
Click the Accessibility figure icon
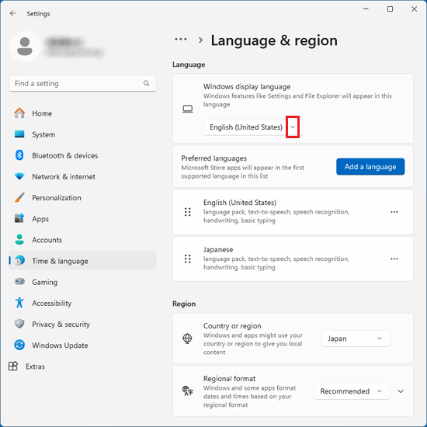pyautogui.click(x=19, y=303)
